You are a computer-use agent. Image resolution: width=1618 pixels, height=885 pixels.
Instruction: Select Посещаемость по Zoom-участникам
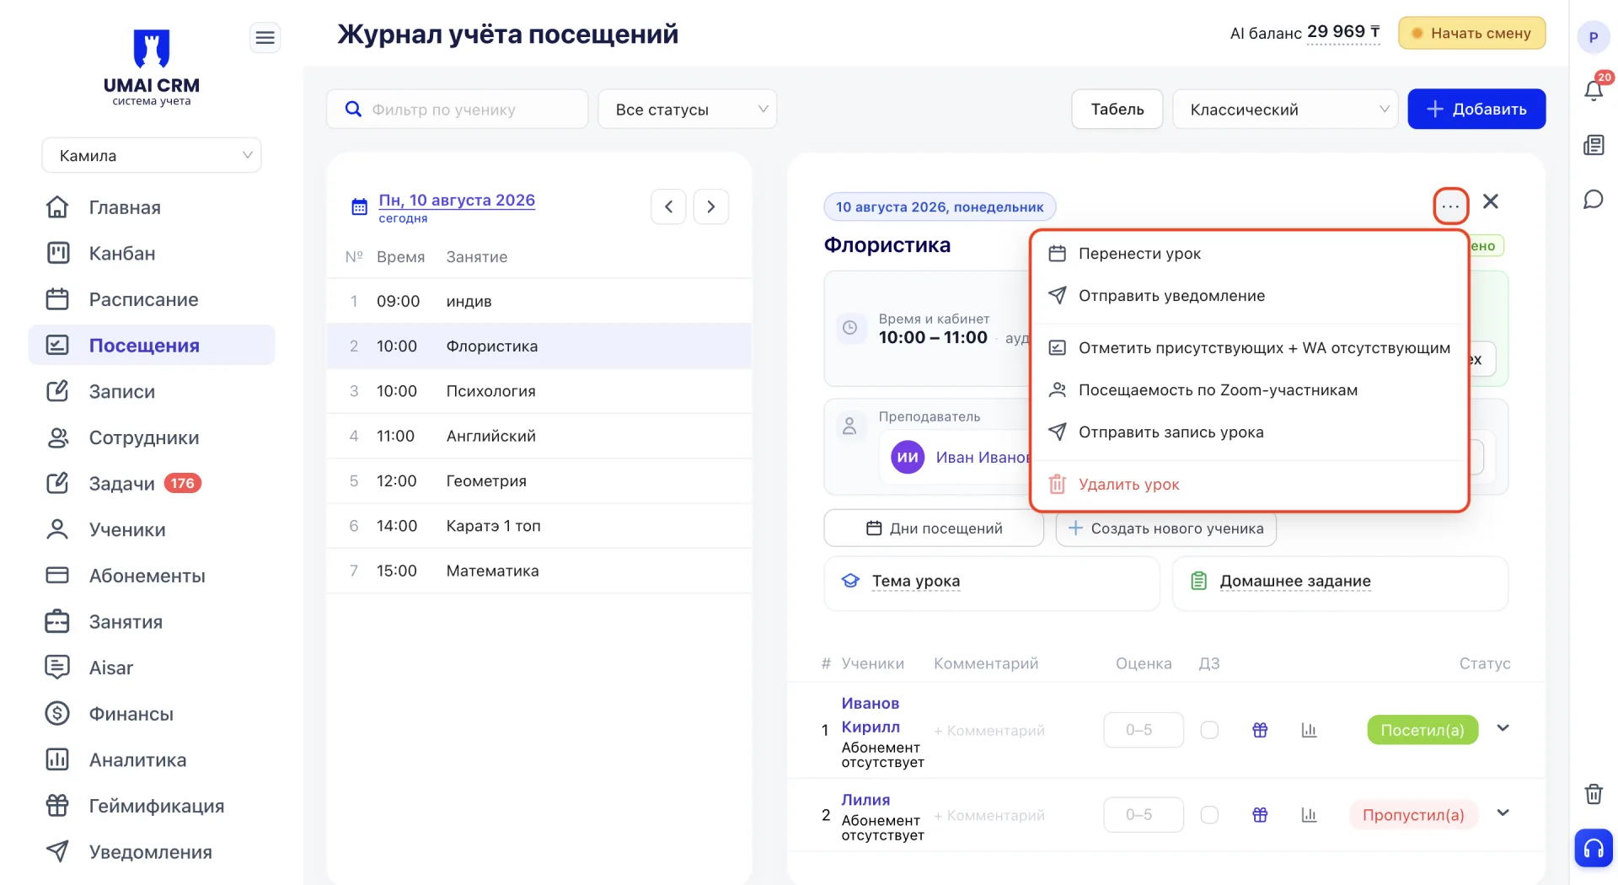1250,390
